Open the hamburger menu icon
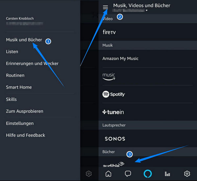Screen dimensions: 197x181 pos(105,7)
